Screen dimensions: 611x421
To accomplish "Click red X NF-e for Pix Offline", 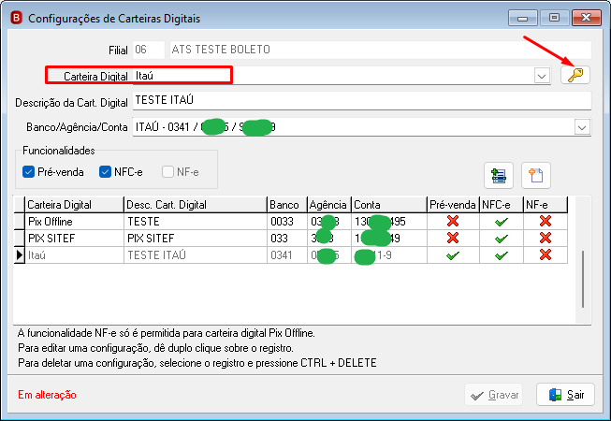I will point(546,221).
